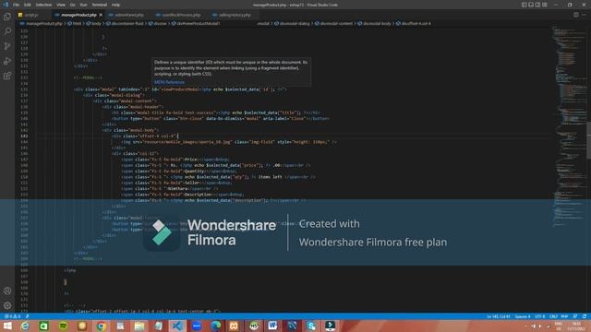This screenshot has height=332, width=591.
Task: Change encoding via UTF-8 status item
Action: click(539, 316)
